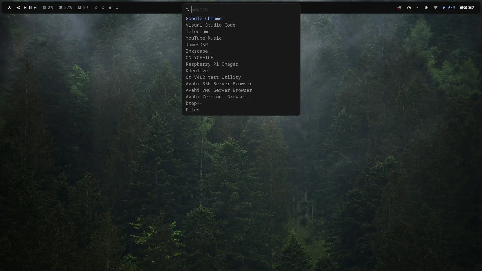Open JamesDSP from the launcher list
482x271 pixels.
[241, 45]
